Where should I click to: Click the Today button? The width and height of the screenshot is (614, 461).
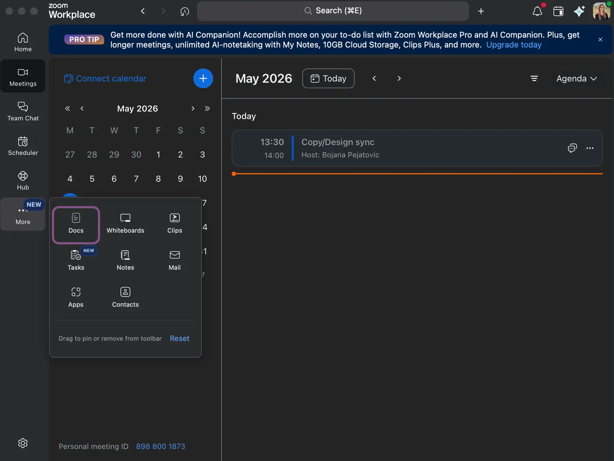[x=328, y=78]
